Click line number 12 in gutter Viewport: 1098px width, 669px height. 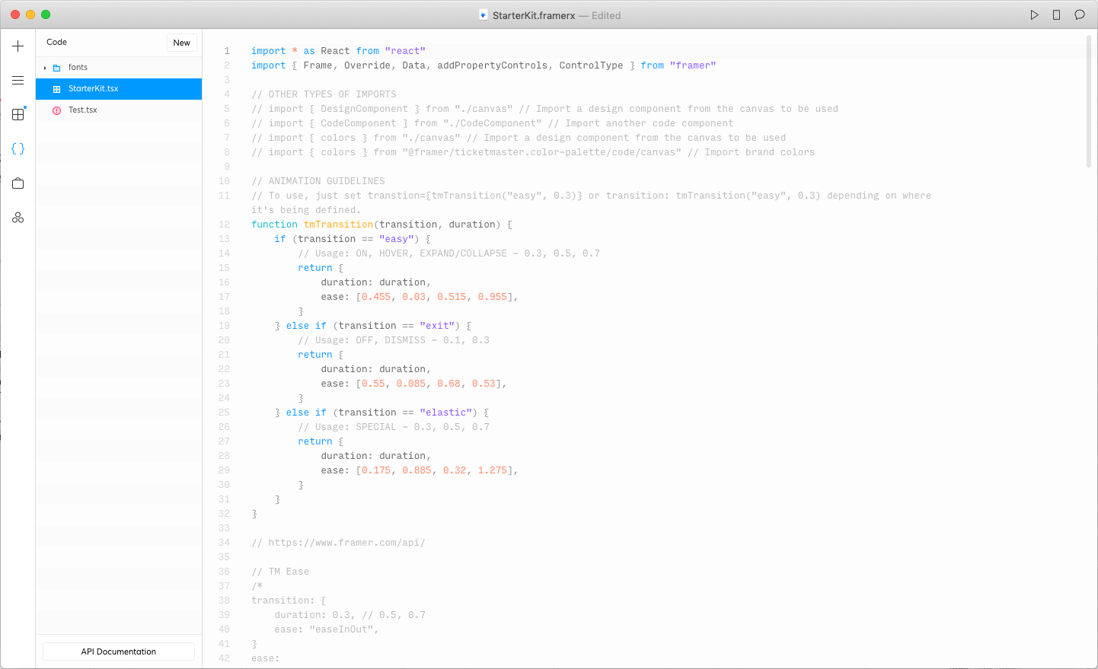tap(224, 225)
